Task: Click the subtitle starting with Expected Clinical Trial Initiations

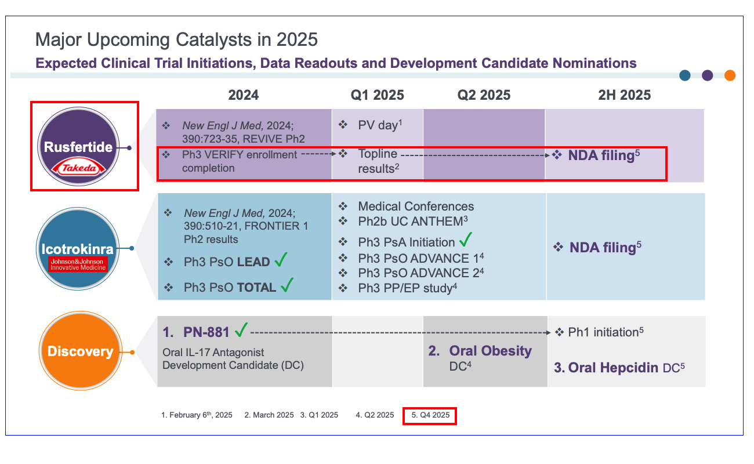Action: pyautogui.click(x=336, y=63)
